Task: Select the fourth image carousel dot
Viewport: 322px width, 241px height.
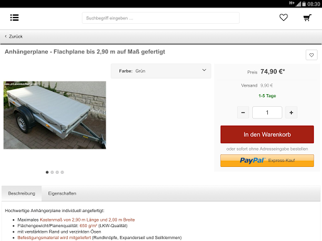Action: point(62,172)
